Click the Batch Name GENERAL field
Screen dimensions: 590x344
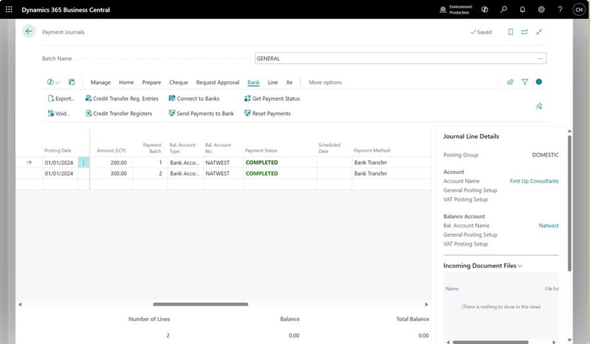(x=401, y=58)
